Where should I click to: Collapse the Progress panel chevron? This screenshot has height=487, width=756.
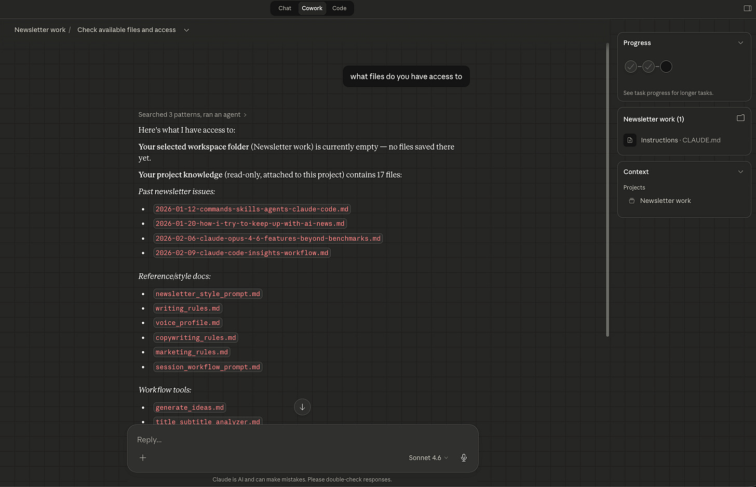coord(740,43)
